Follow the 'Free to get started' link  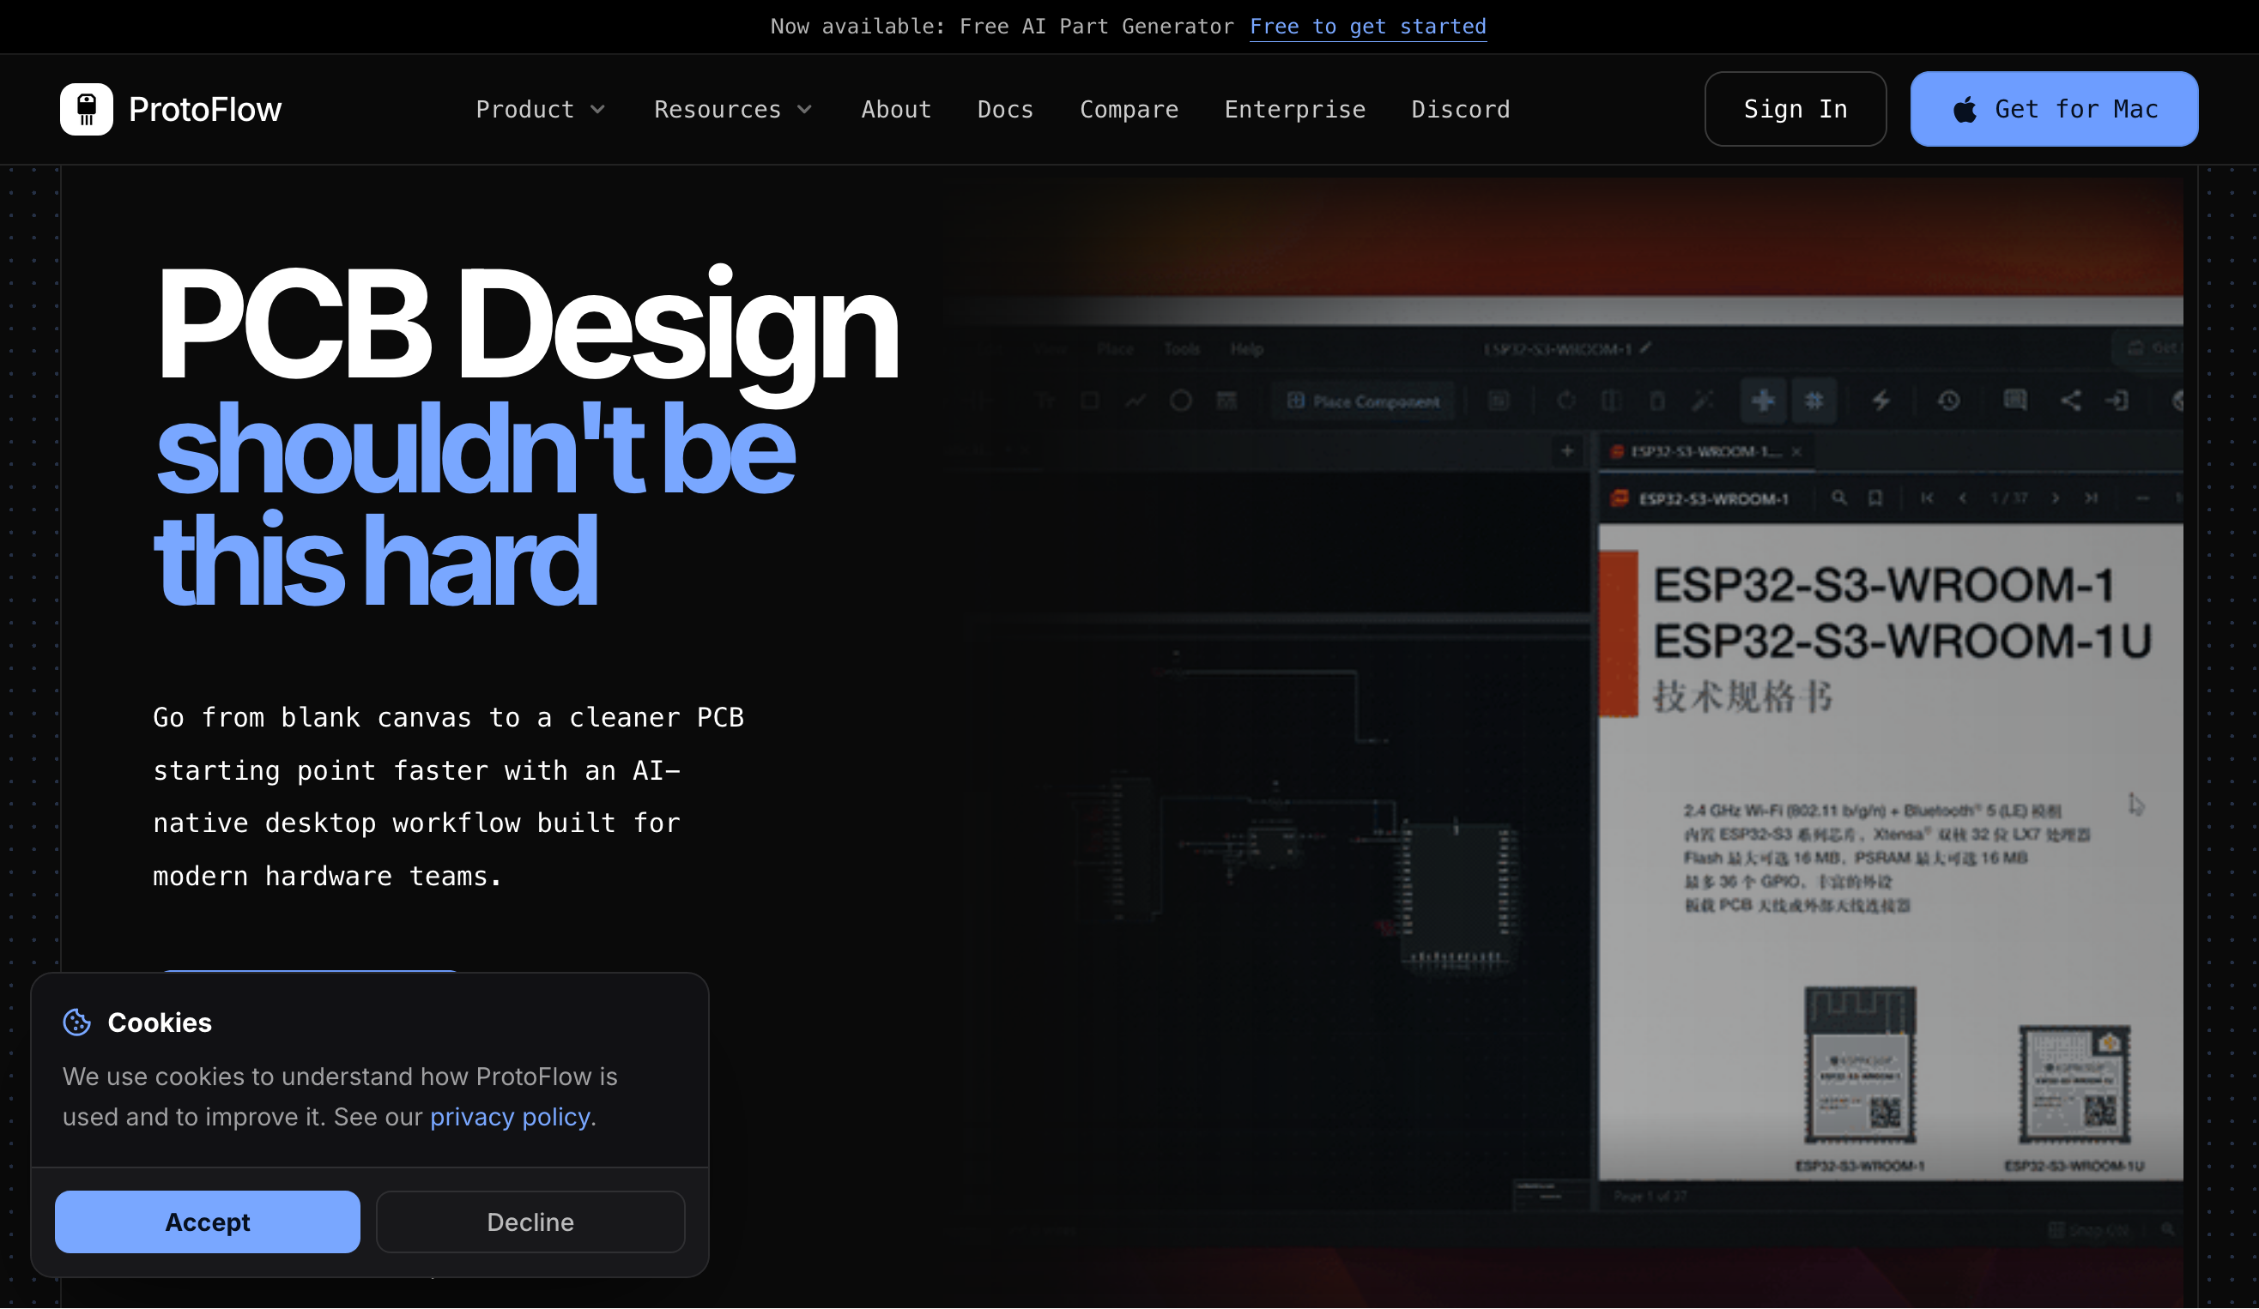click(x=1368, y=27)
